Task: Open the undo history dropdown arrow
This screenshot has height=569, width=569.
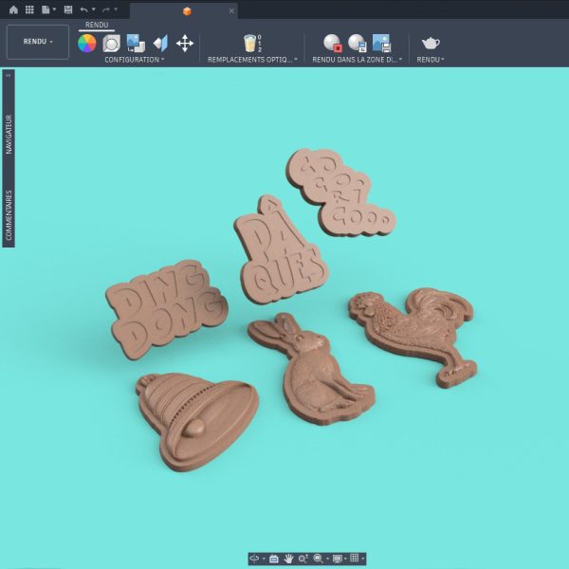Action: [x=93, y=9]
